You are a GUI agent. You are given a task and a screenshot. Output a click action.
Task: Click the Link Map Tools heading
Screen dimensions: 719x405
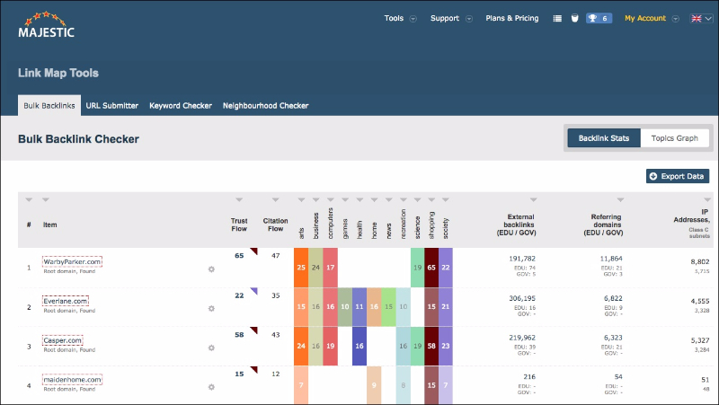58,73
